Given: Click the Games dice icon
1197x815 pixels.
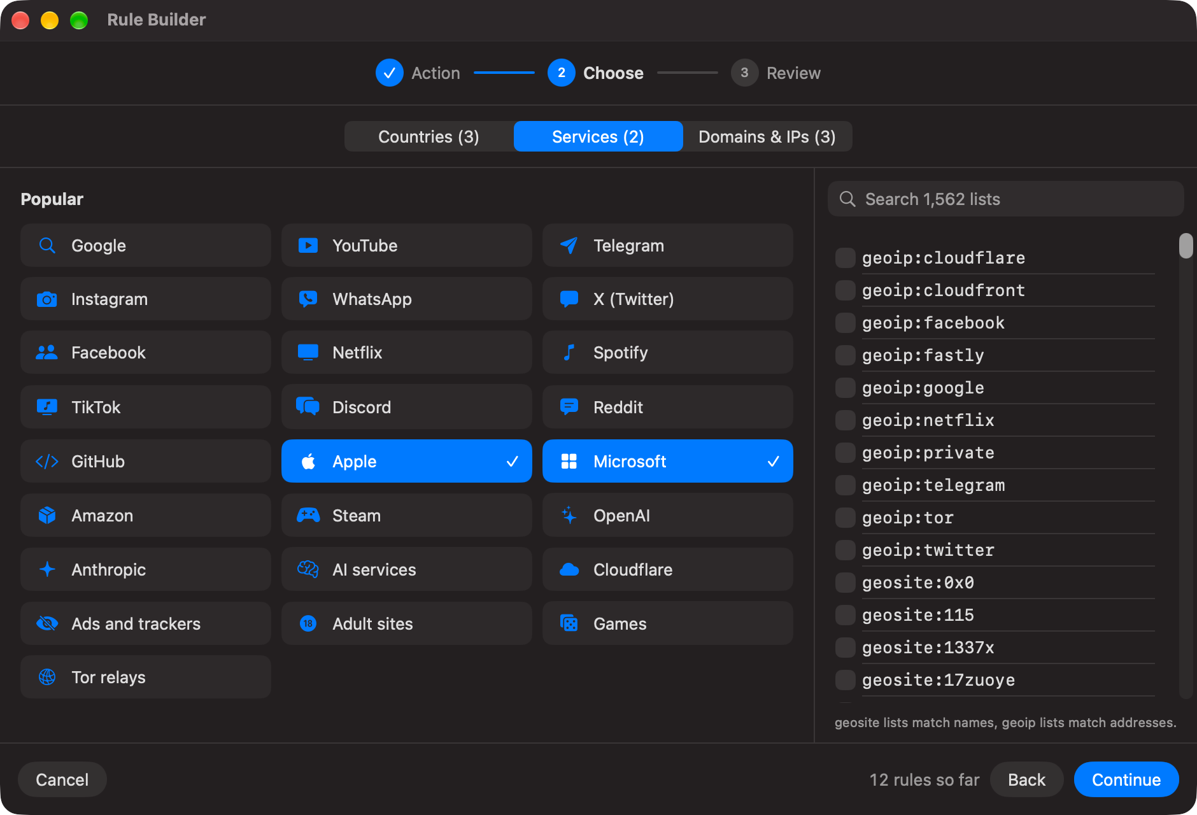Looking at the screenshot, I should click(569, 623).
